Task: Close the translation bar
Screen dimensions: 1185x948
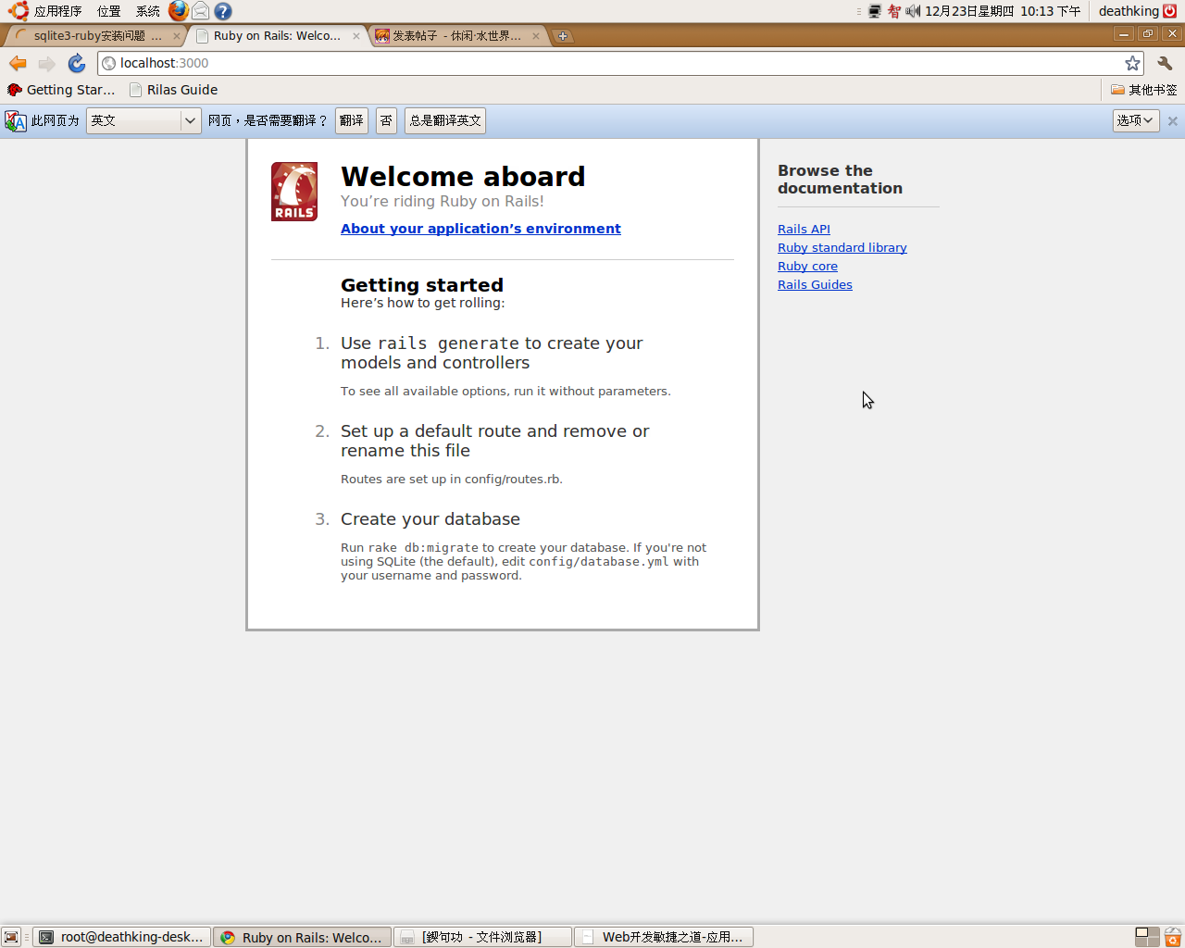Action: point(1172,121)
